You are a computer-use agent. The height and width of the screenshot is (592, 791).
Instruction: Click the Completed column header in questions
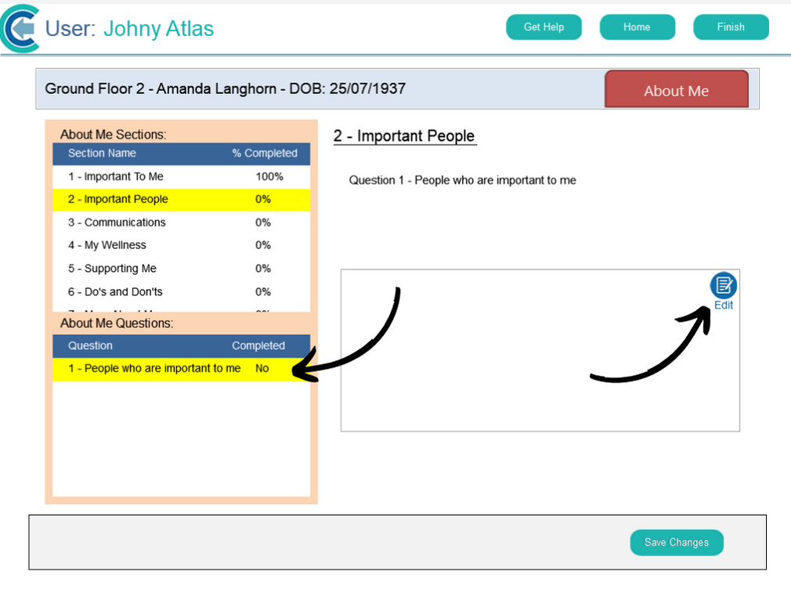pyautogui.click(x=258, y=346)
